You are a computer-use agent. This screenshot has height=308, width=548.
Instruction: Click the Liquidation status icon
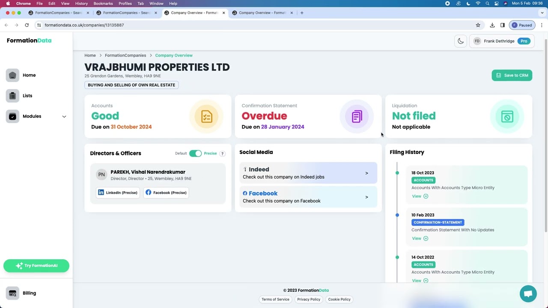point(507,116)
